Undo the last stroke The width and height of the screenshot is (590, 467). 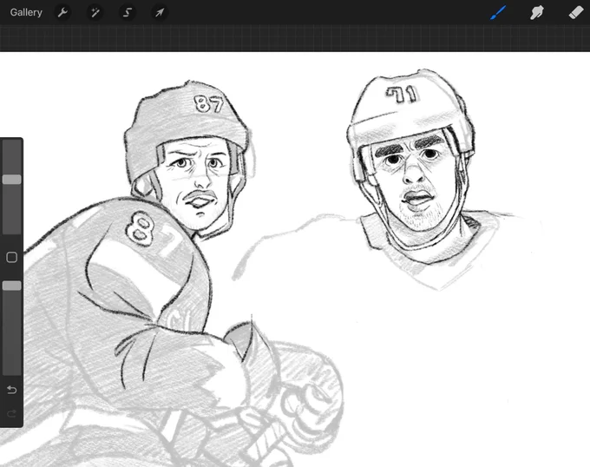click(11, 390)
